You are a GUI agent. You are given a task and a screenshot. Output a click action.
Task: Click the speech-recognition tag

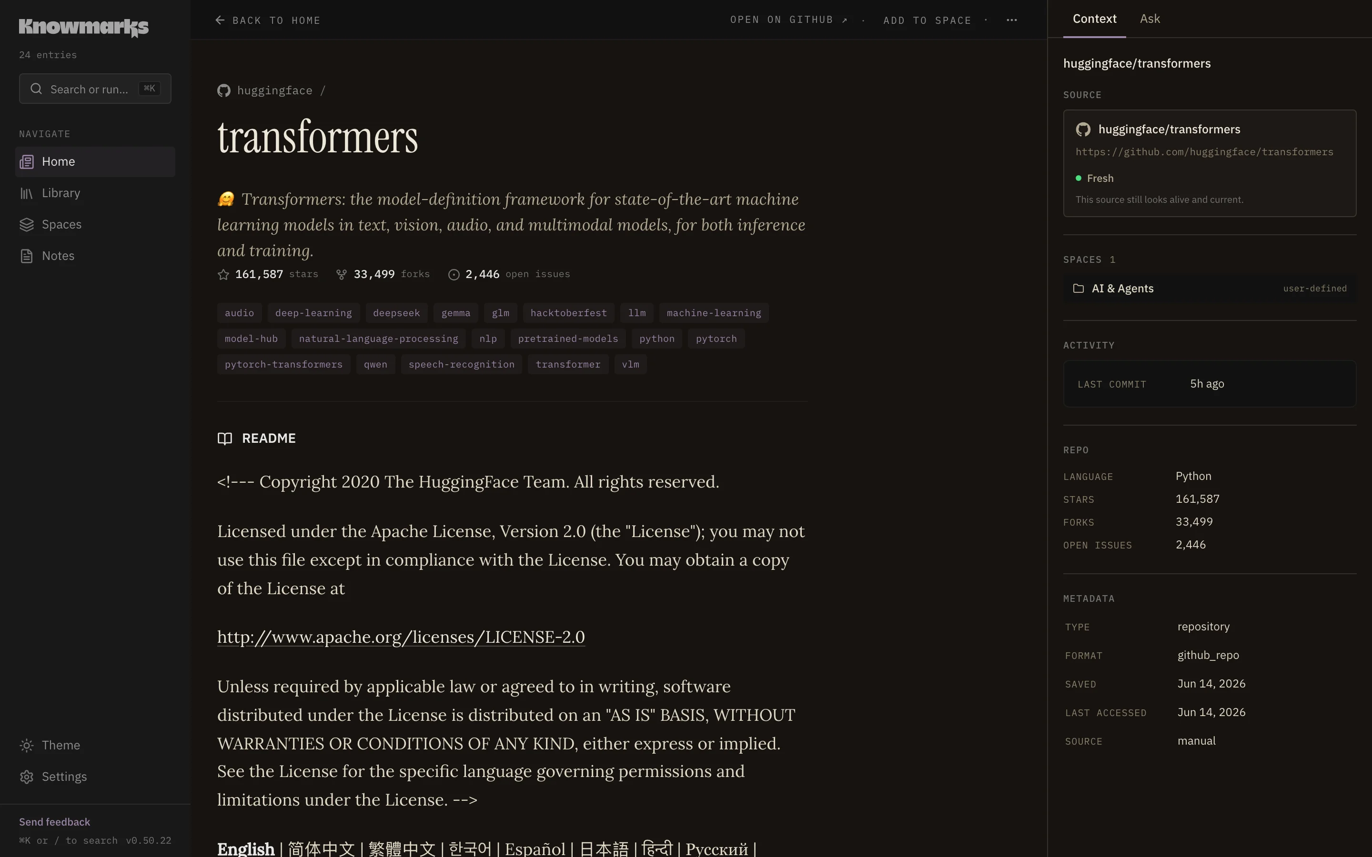pyautogui.click(x=462, y=364)
